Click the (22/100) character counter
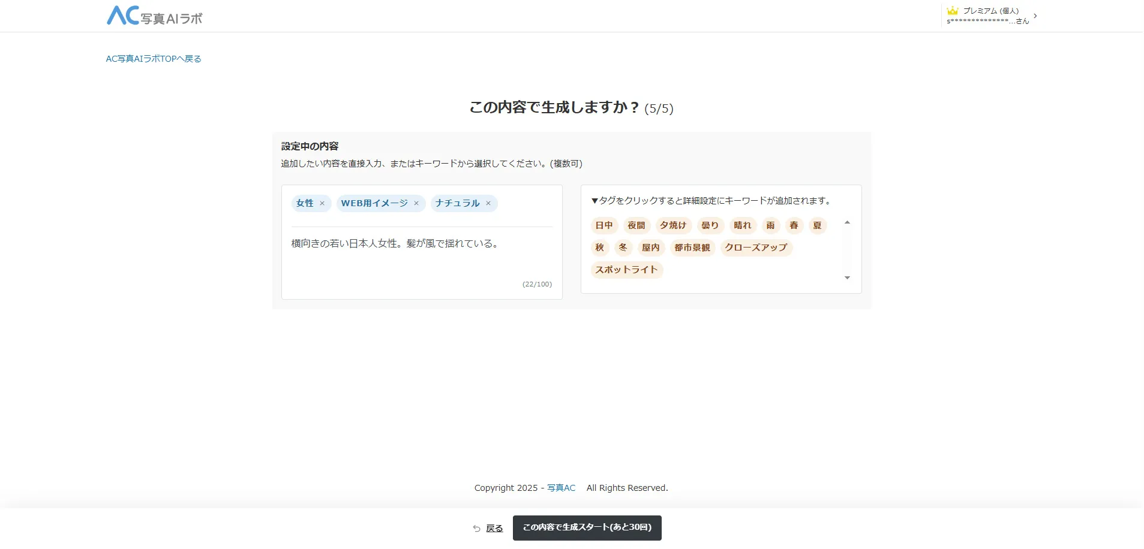The width and height of the screenshot is (1144, 549). [x=537, y=284]
